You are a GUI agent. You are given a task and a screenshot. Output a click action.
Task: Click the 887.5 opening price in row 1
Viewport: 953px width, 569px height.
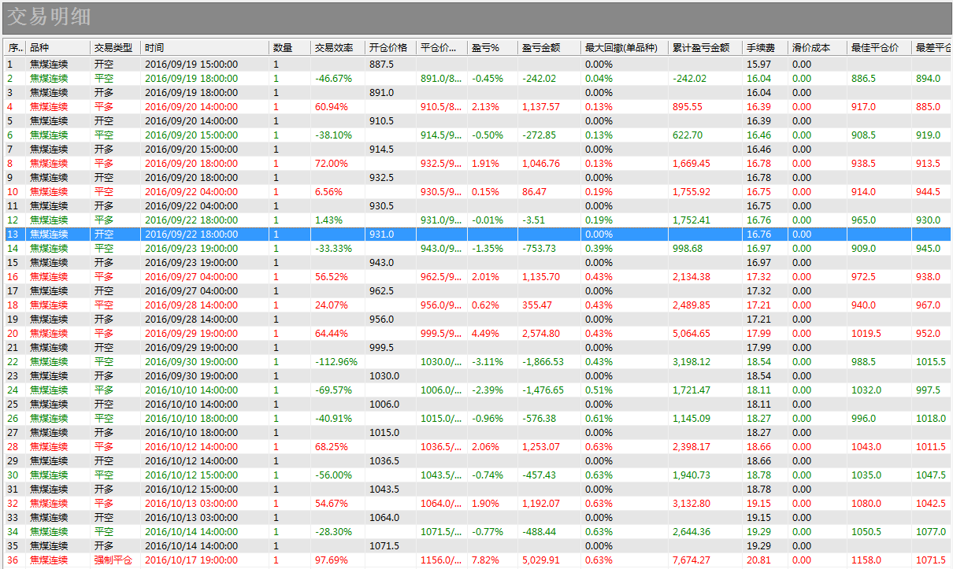tap(381, 65)
